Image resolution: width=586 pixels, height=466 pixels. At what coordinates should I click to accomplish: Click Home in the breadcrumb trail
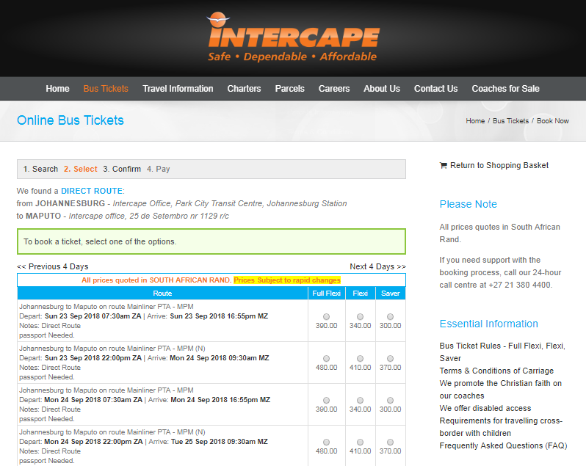tap(475, 121)
